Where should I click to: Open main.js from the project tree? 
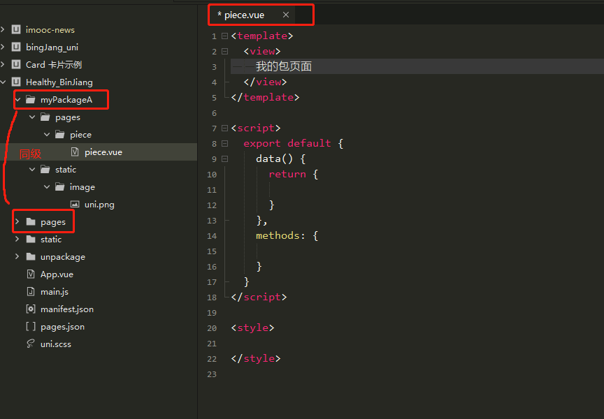[x=55, y=292]
